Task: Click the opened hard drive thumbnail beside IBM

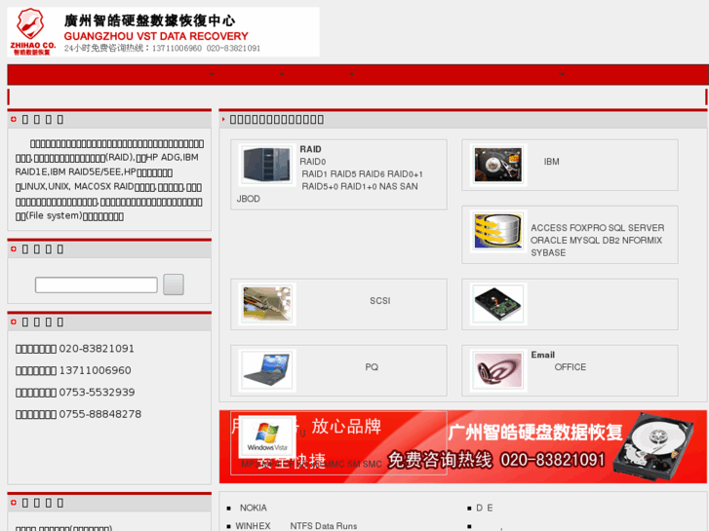Action: (497, 165)
